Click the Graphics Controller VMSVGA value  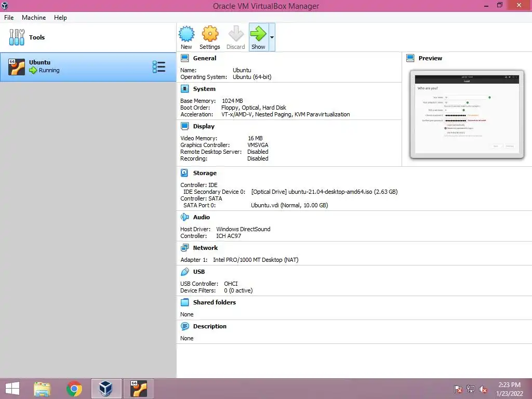pyautogui.click(x=258, y=145)
